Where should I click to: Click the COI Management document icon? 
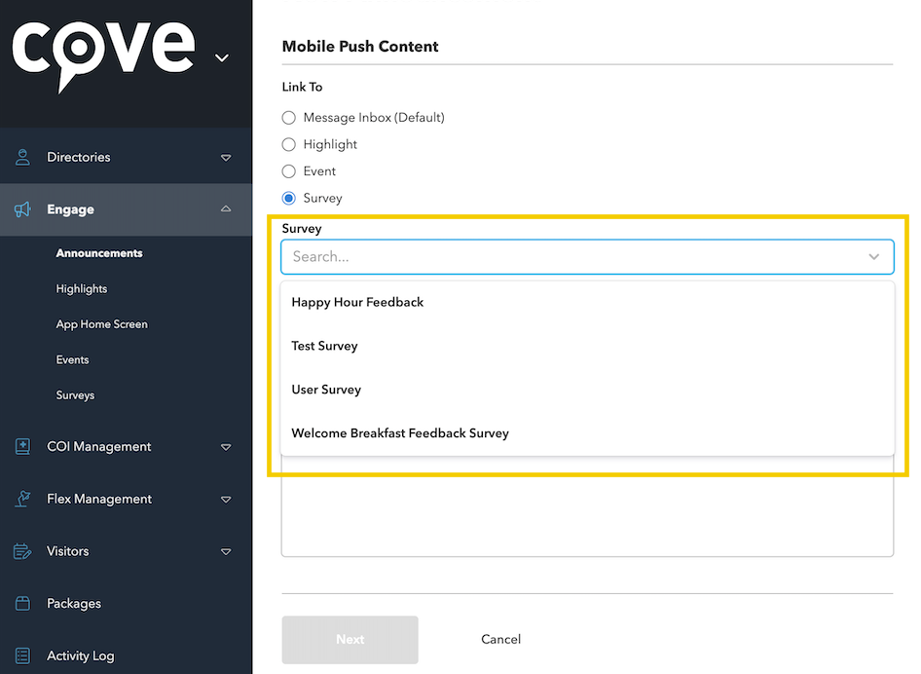click(22, 447)
